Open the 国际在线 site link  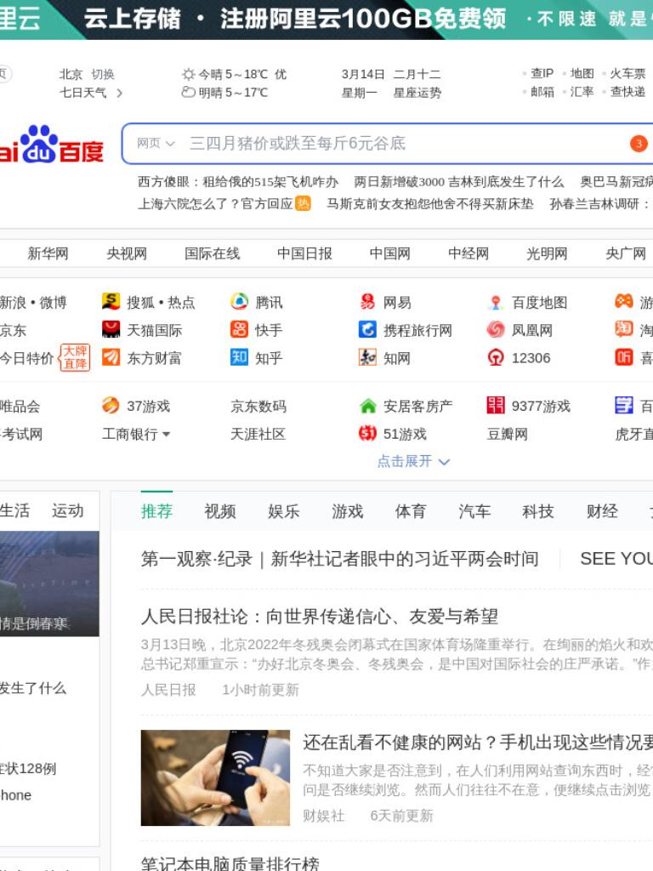pyautogui.click(x=212, y=253)
